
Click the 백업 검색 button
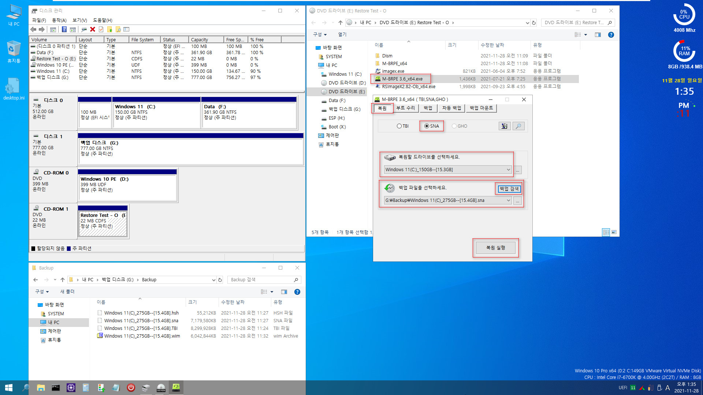click(x=509, y=189)
